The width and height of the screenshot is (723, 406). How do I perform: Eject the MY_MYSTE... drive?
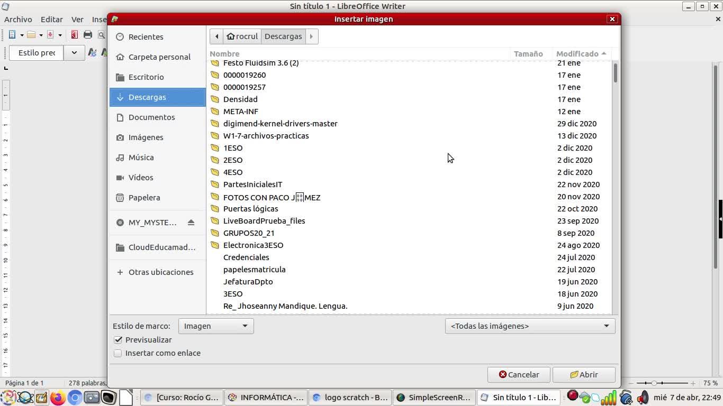tap(191, 223)
